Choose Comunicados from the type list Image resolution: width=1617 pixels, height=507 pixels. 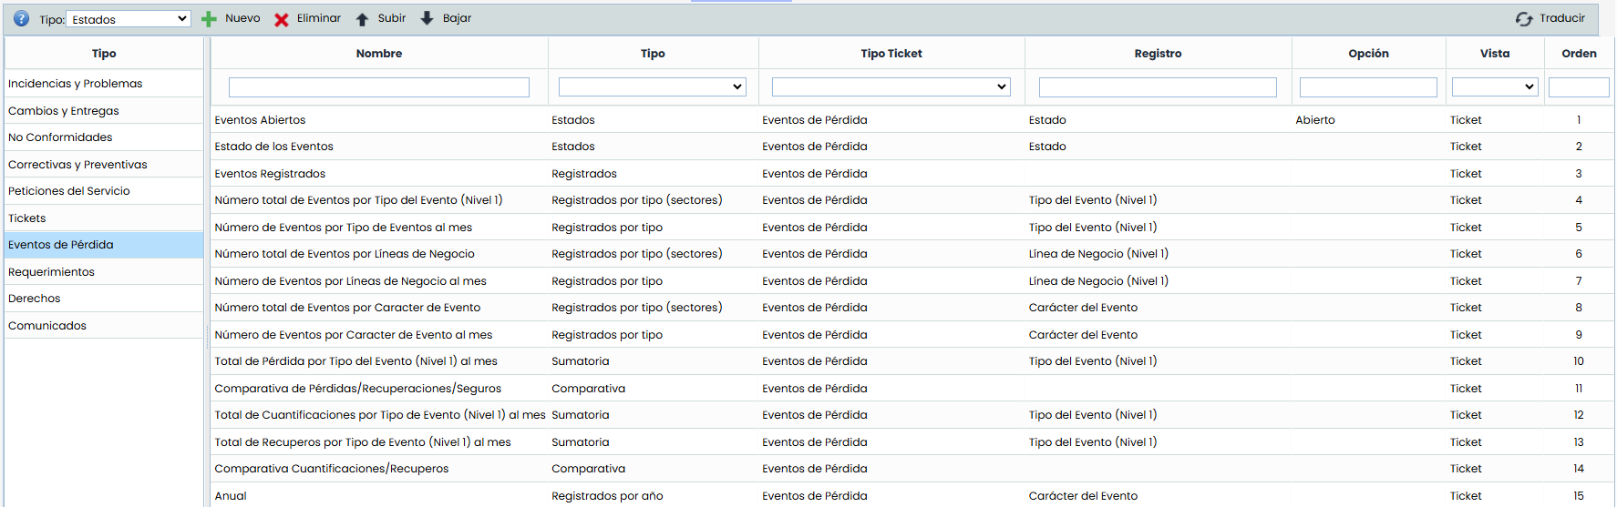coord(47,326)
